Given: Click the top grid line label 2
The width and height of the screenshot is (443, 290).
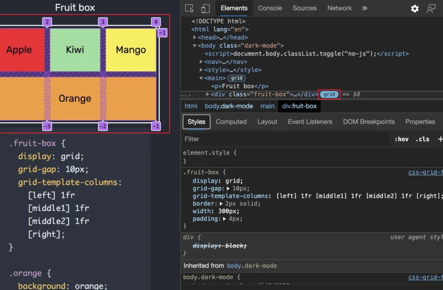Looking at the screenshot, I should tap(47, 22).
